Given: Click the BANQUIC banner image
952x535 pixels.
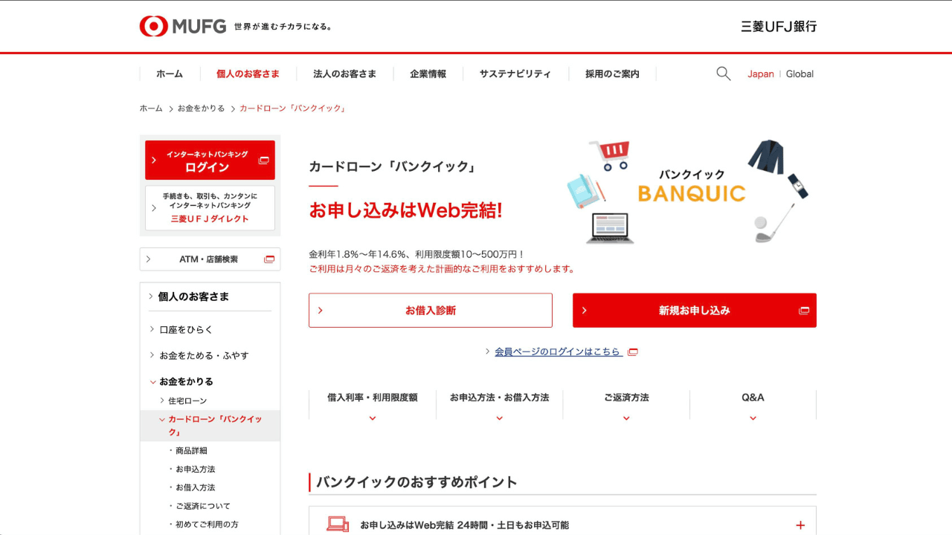Looking at the screenshot, I should coord(688,191).
